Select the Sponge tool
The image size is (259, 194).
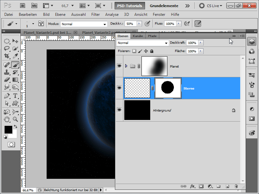click(x=15, y=87)
